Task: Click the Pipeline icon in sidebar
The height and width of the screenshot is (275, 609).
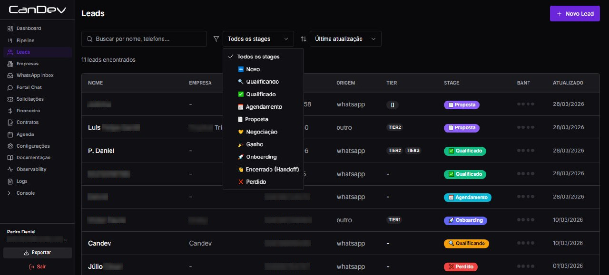Action: (10, 40)
